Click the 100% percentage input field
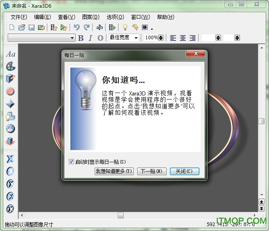Viewport: 269px width, 231px height. pos(151,38)
